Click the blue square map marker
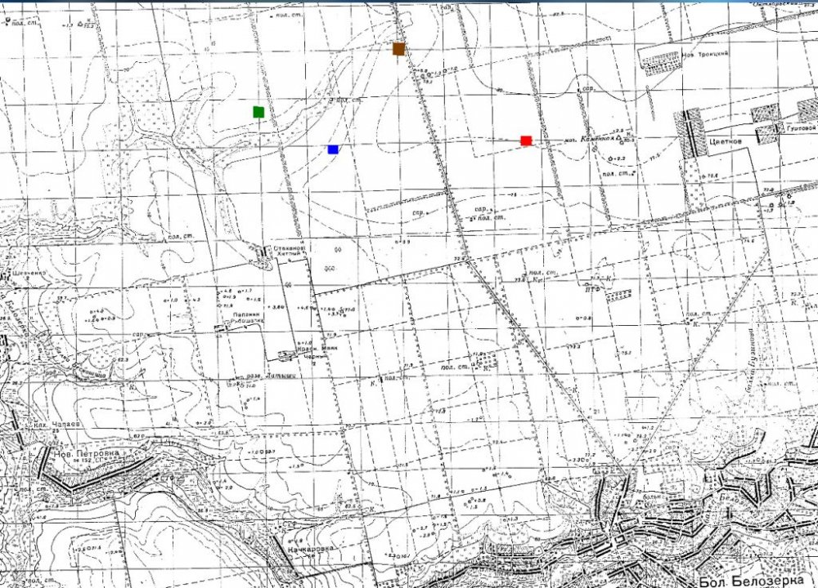The width and height of the screenshot is (818, 588). (x=333, y=149)
